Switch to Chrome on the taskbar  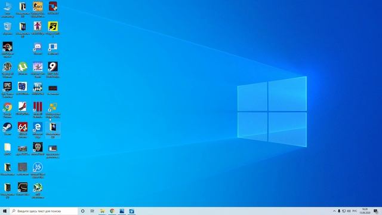tap(112, 211)
